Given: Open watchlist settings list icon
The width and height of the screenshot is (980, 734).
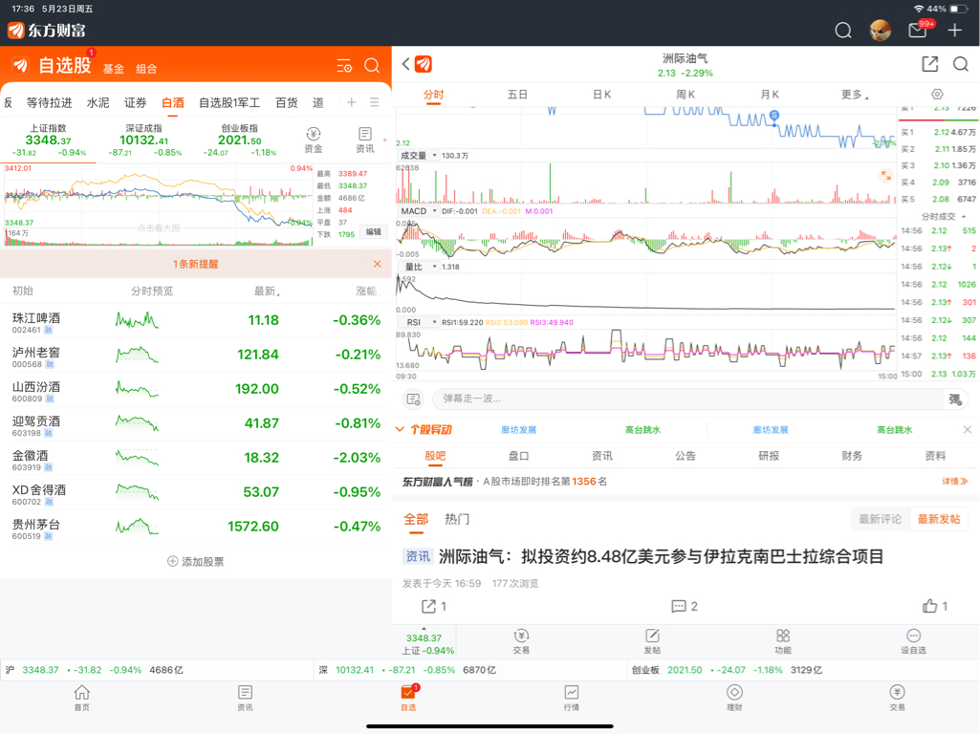Looking at the screenshot, I should pyautogui.click(x=344, y=66).
